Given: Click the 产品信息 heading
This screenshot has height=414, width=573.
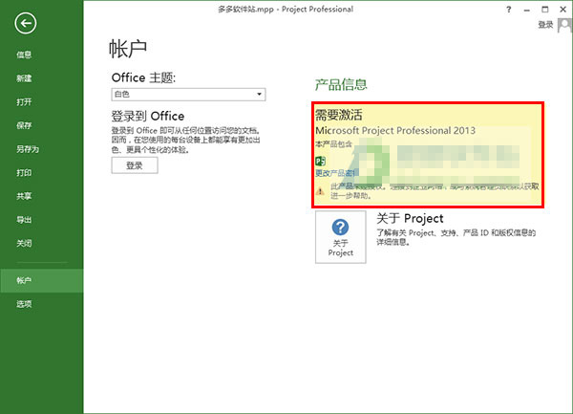Looking at the screenshot, I should click(x=341, y=84).
